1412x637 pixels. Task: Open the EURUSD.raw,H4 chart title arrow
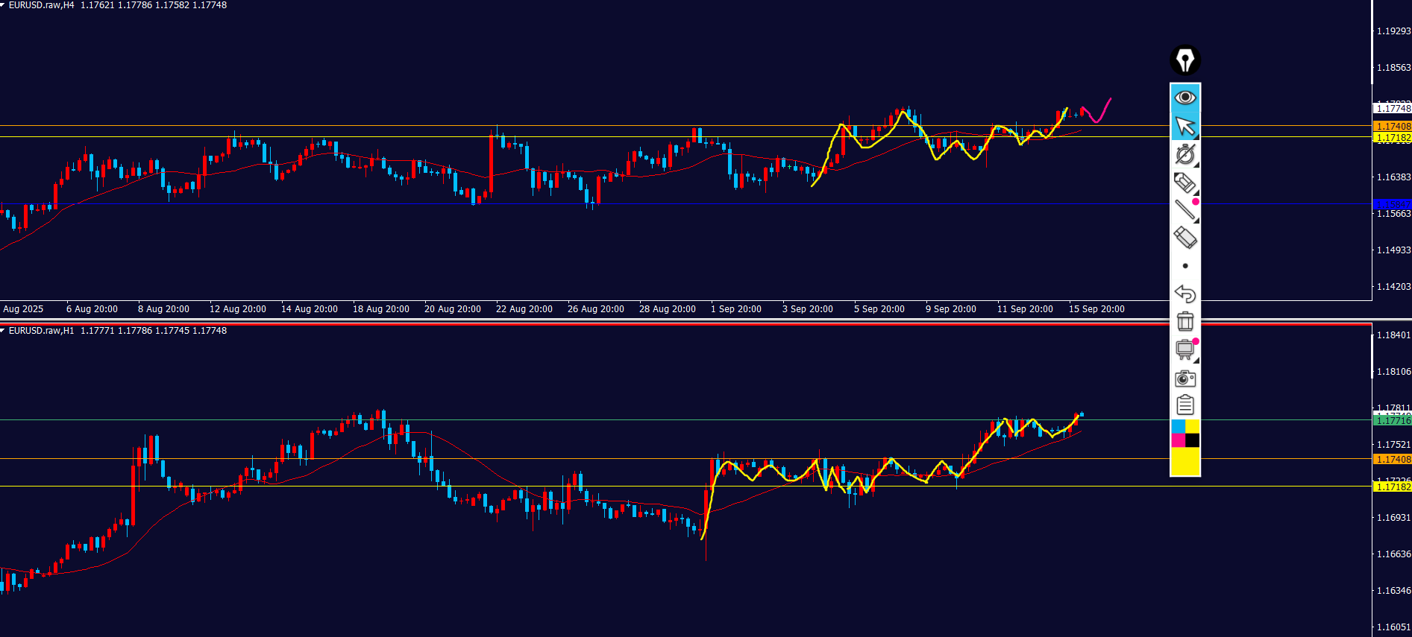[4, 5]
